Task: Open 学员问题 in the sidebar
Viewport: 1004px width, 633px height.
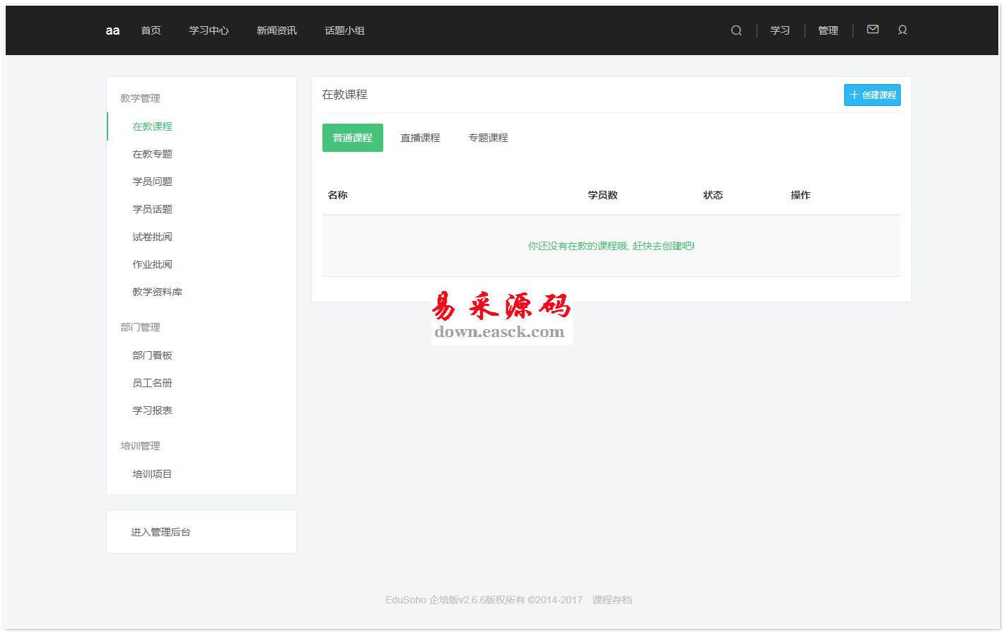Action: coord(152,182)
